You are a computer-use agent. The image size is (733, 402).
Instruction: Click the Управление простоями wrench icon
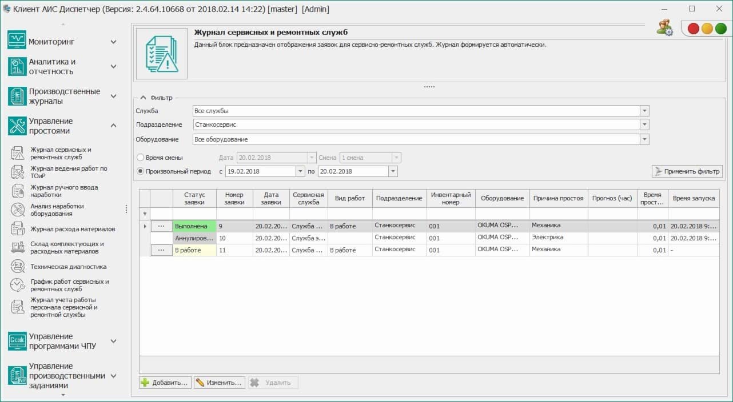[x=17, y=126]
